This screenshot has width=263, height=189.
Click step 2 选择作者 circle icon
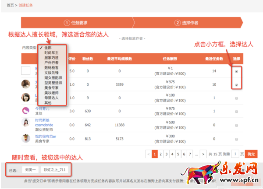point(178,23)
